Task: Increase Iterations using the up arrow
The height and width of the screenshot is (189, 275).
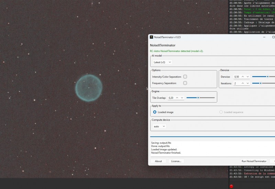Action: coord(243,83)
